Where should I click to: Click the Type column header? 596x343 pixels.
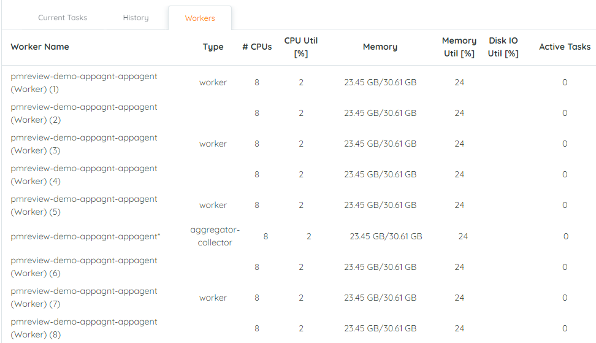213,47
